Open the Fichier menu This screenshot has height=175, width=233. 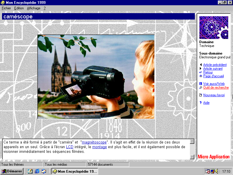tap(6, 8)
